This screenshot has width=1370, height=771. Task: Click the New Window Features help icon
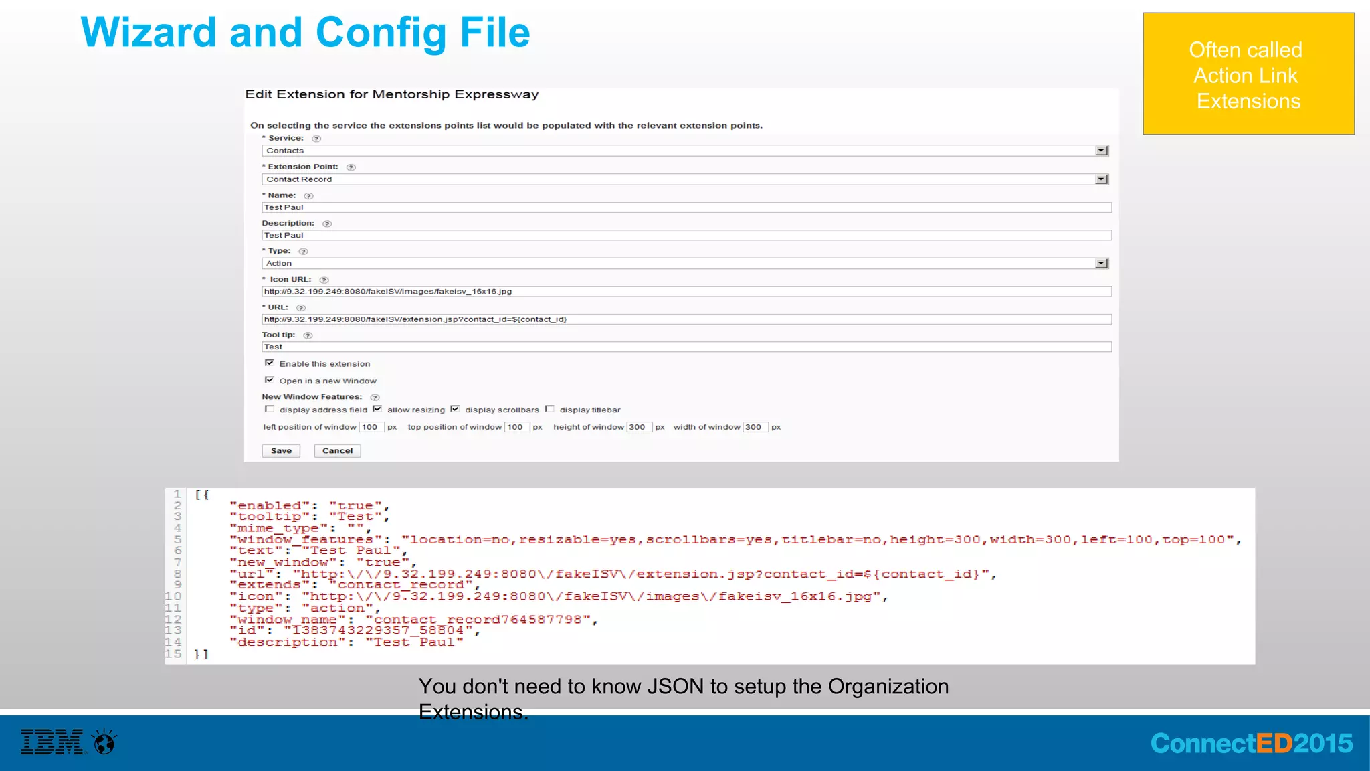coord(375,398)
